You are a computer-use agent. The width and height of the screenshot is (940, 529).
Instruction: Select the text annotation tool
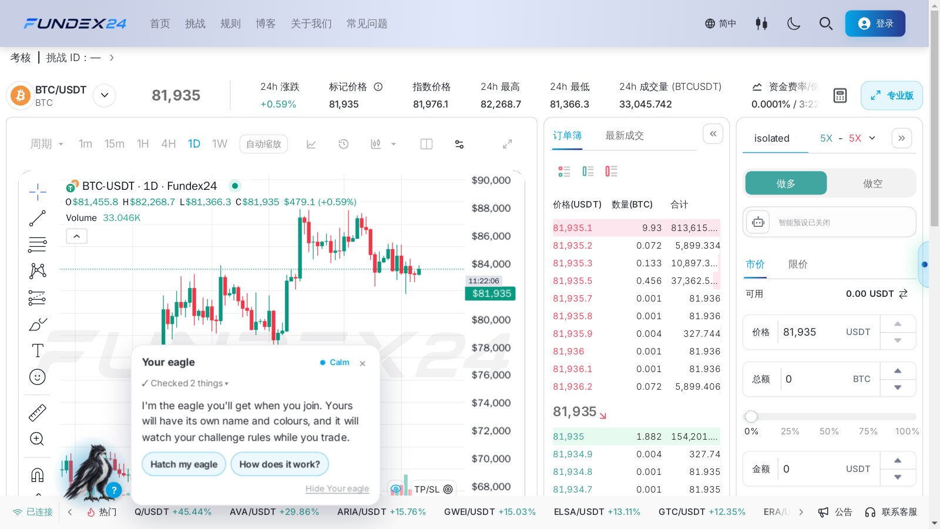coord(38,350)
